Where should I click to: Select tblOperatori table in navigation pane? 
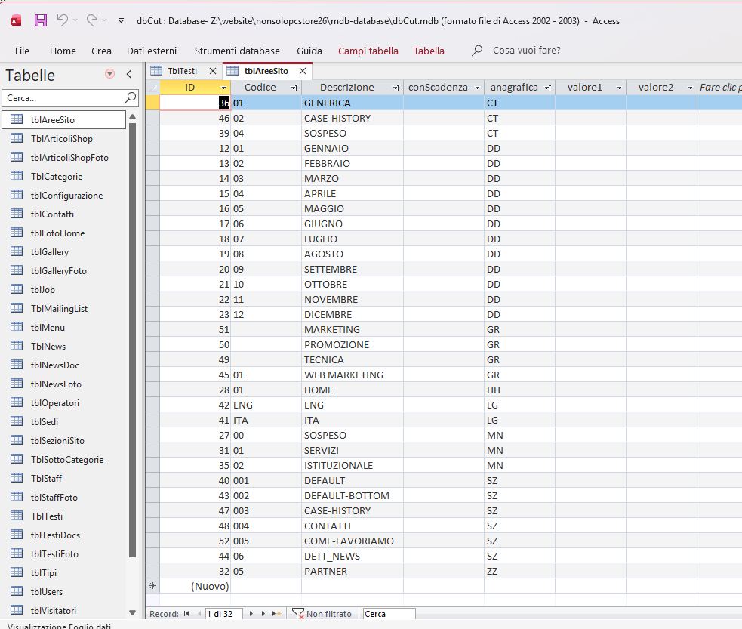tap(64, 402)
